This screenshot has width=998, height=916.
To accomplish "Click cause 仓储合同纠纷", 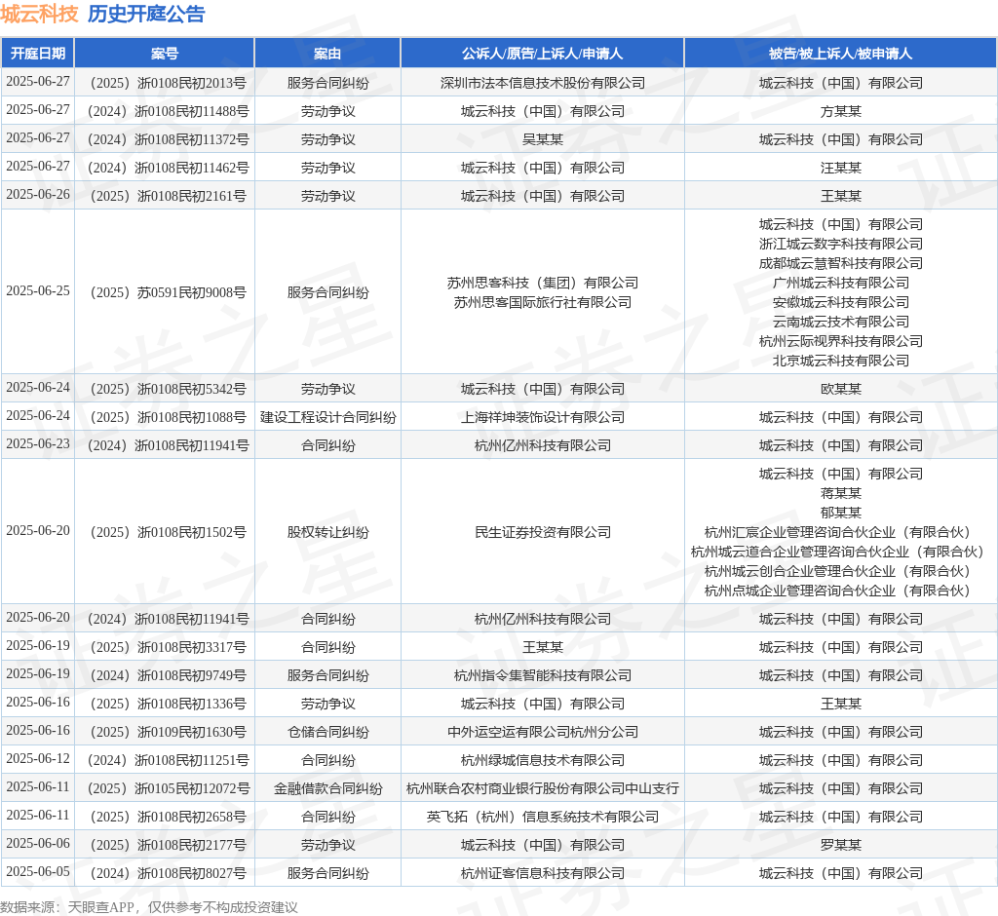I will click(x=327, y=732).
